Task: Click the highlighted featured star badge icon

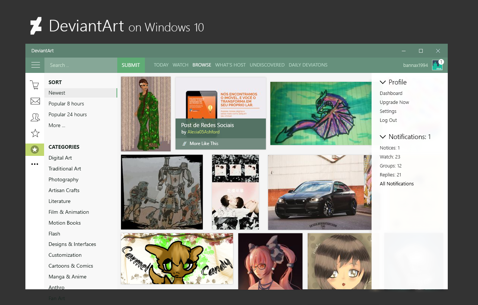Action: 35,150
